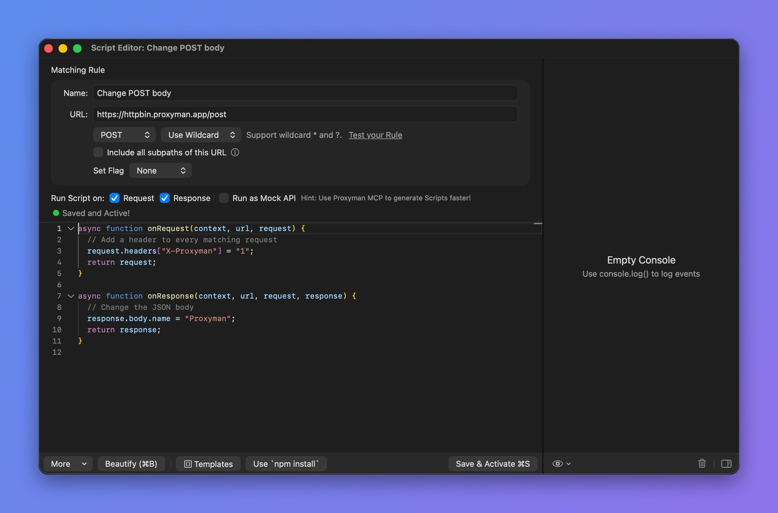Click the green zoom window button
This screenshot has width=778, height=513.
pyautogui.click(x=77, y=48)
